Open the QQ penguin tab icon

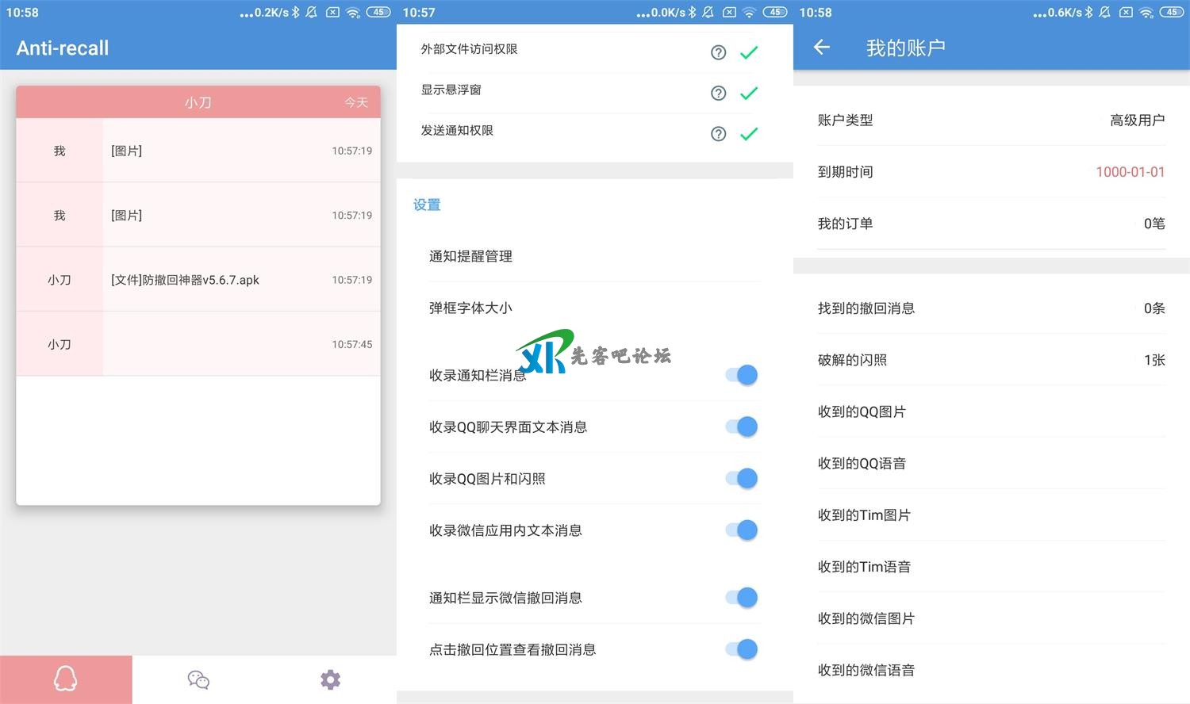(x=65, y=679)
